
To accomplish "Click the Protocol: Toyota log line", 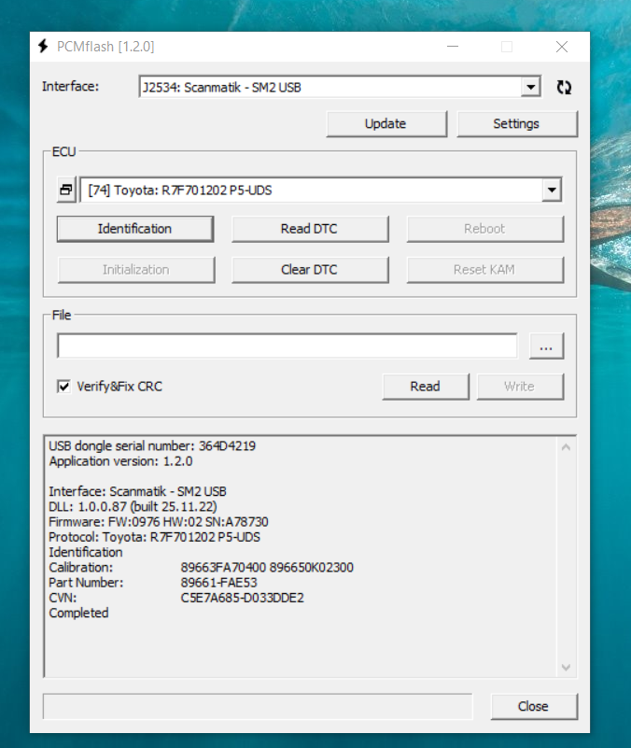I will click(x=155, y=537).
